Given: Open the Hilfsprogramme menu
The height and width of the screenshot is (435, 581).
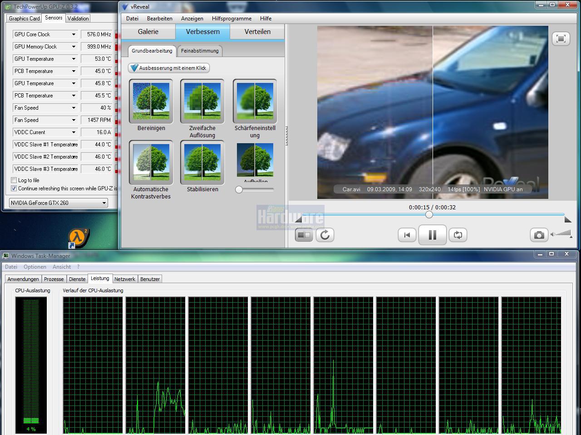Looking at the screenshot, I should (231, 19).
